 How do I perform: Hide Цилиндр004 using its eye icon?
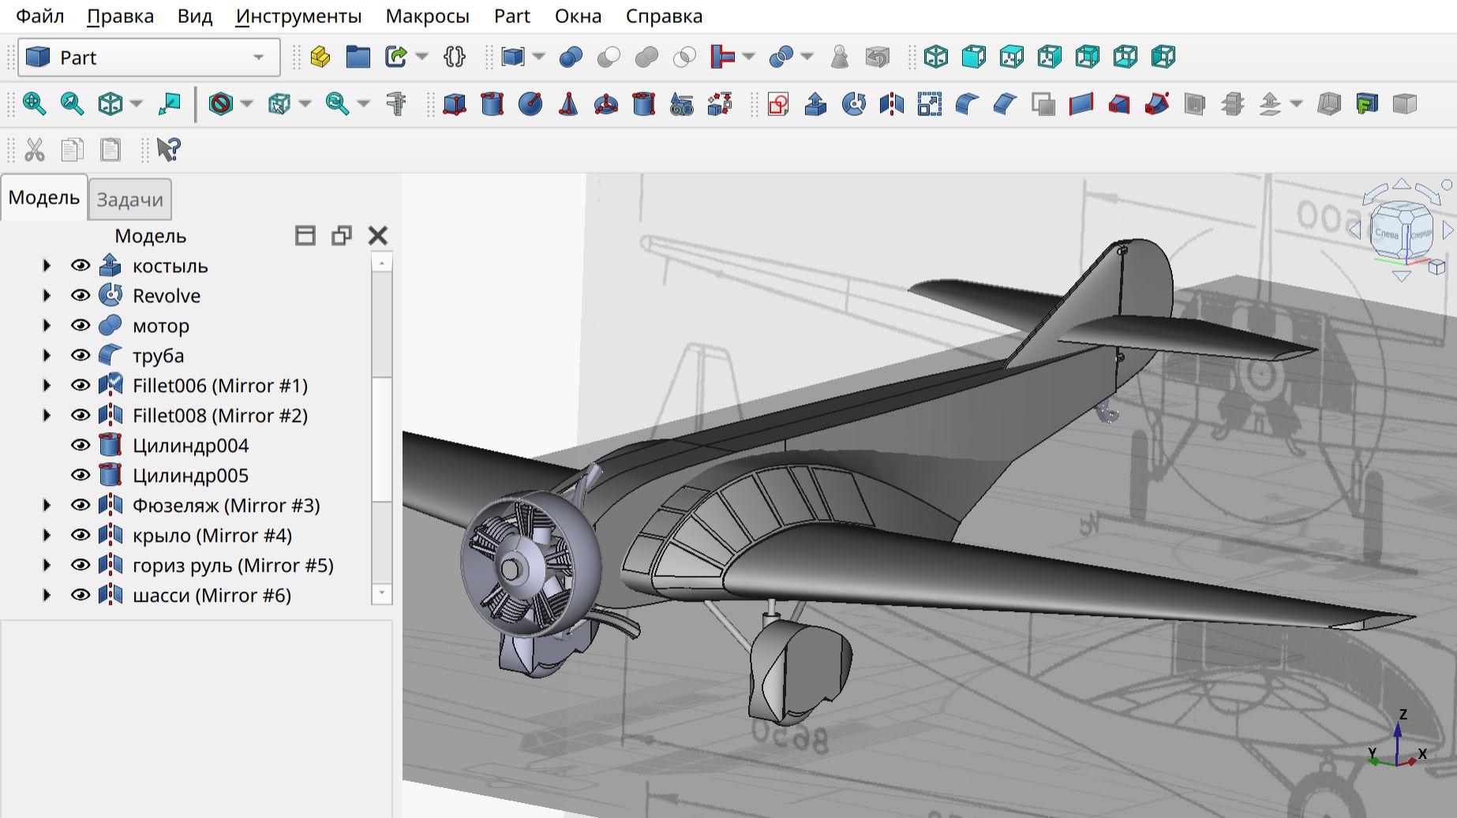click(x=81, y=446)
